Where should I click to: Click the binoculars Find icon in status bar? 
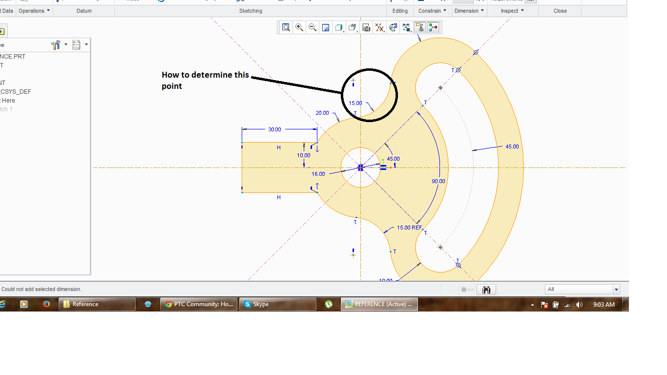[x=486, y=290]
